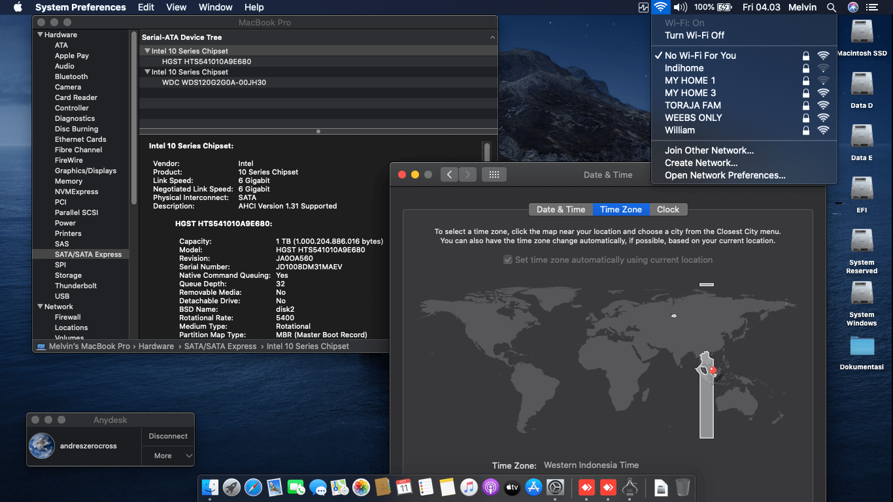Switch to the Date & Time tab
Screen dimensions: 893x502
[x=561, y=209]
